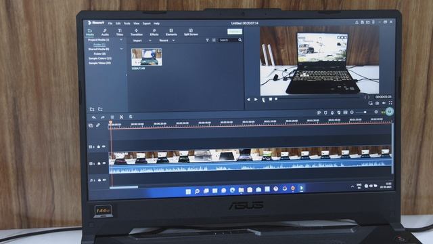The image size is (433, 244).
Task: Open Sample Video (20) library
Action: (99, 63)
